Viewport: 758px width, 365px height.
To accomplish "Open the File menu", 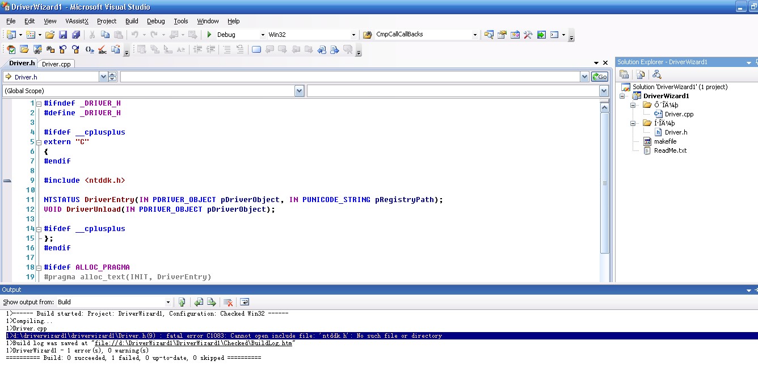I will pos(11,21).
